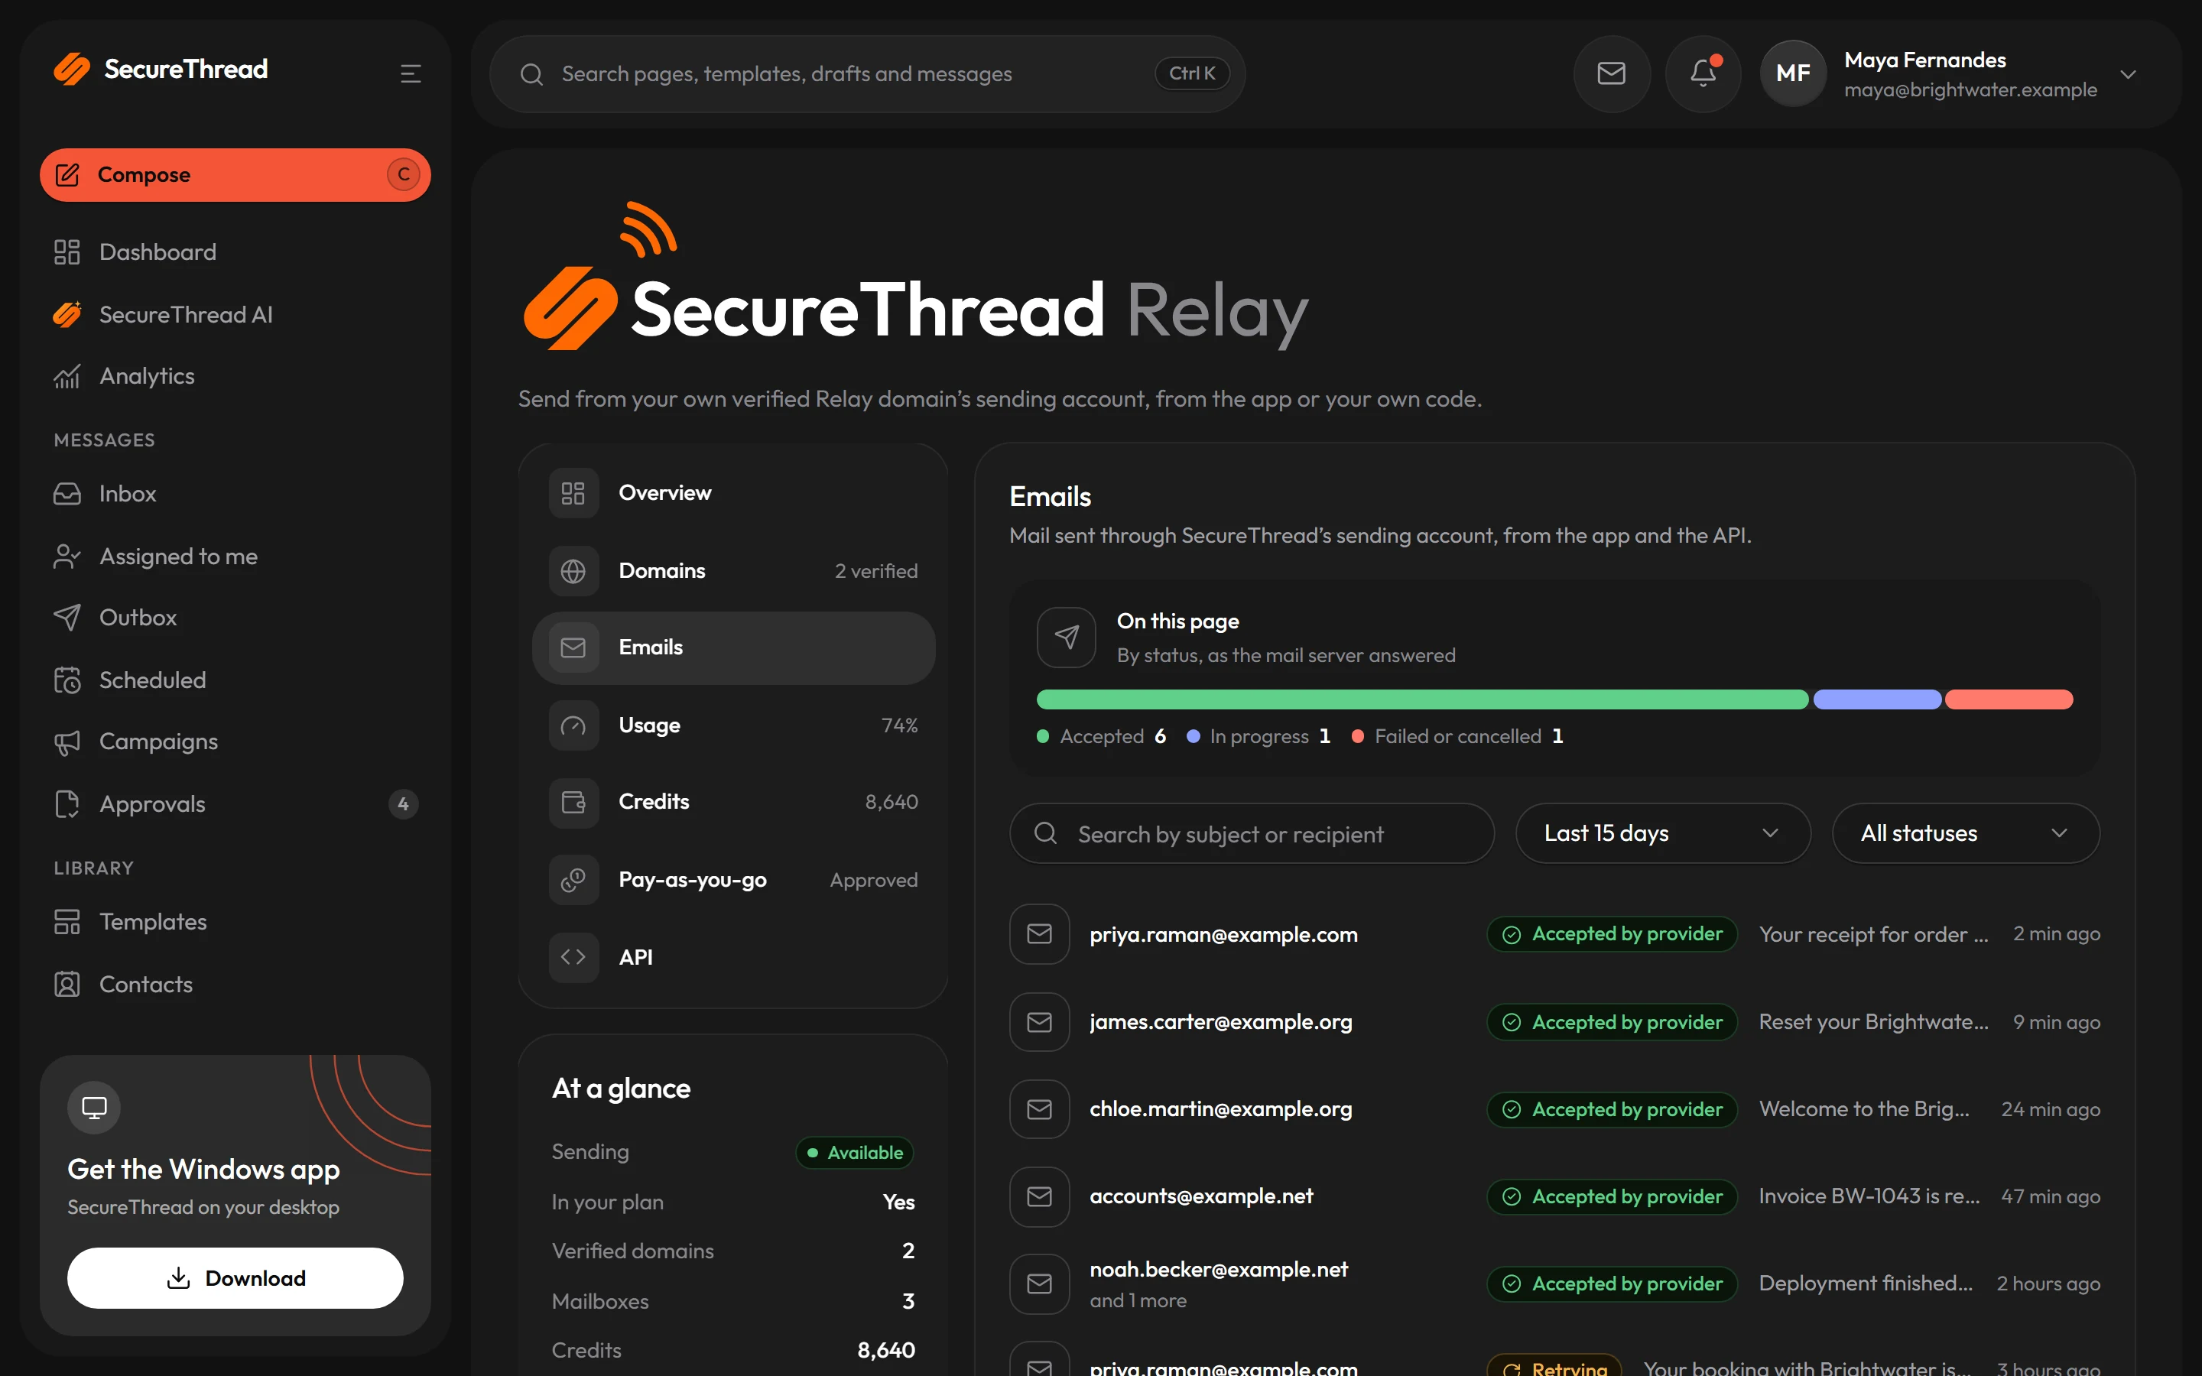Open the chloe.martin@example.org email row
The height and width of the screenshot is (1376, 2202).
(x=1554, y=1109)
